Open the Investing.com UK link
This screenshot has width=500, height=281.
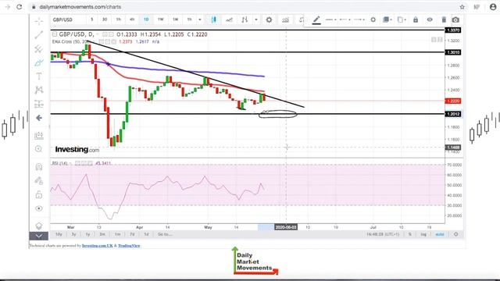pyautogui.click(x=97, y=246)
